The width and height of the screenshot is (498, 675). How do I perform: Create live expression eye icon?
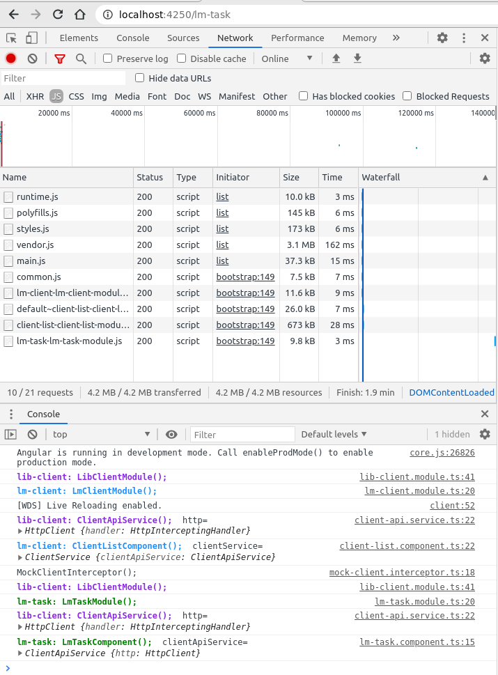coord(171,435)
